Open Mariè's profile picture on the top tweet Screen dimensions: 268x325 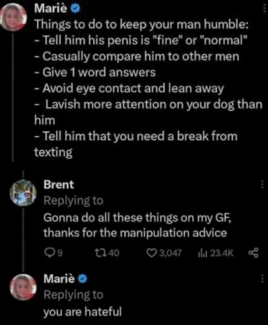(x=18, y=17)
